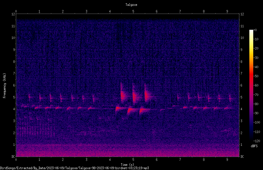263x170 pixels.
Task: Click the -100 label on the color scale
Action: pyautogui.click(x=257, y=122)
